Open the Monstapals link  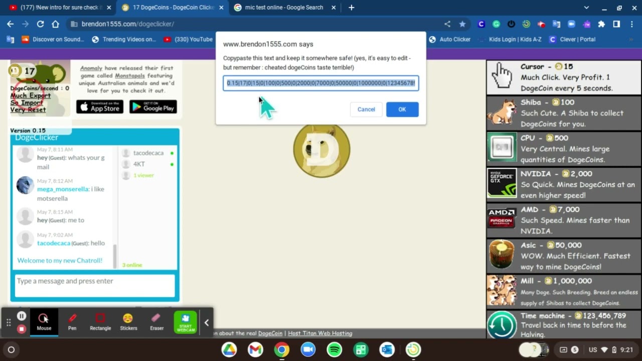coord(131,76)
